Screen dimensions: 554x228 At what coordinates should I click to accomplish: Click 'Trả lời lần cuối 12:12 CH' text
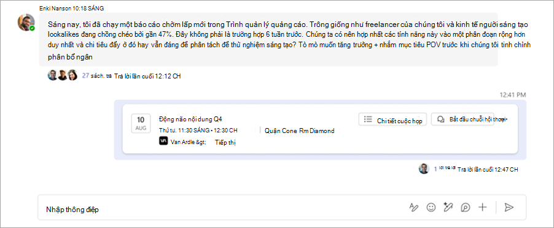(x=147, y=76)
